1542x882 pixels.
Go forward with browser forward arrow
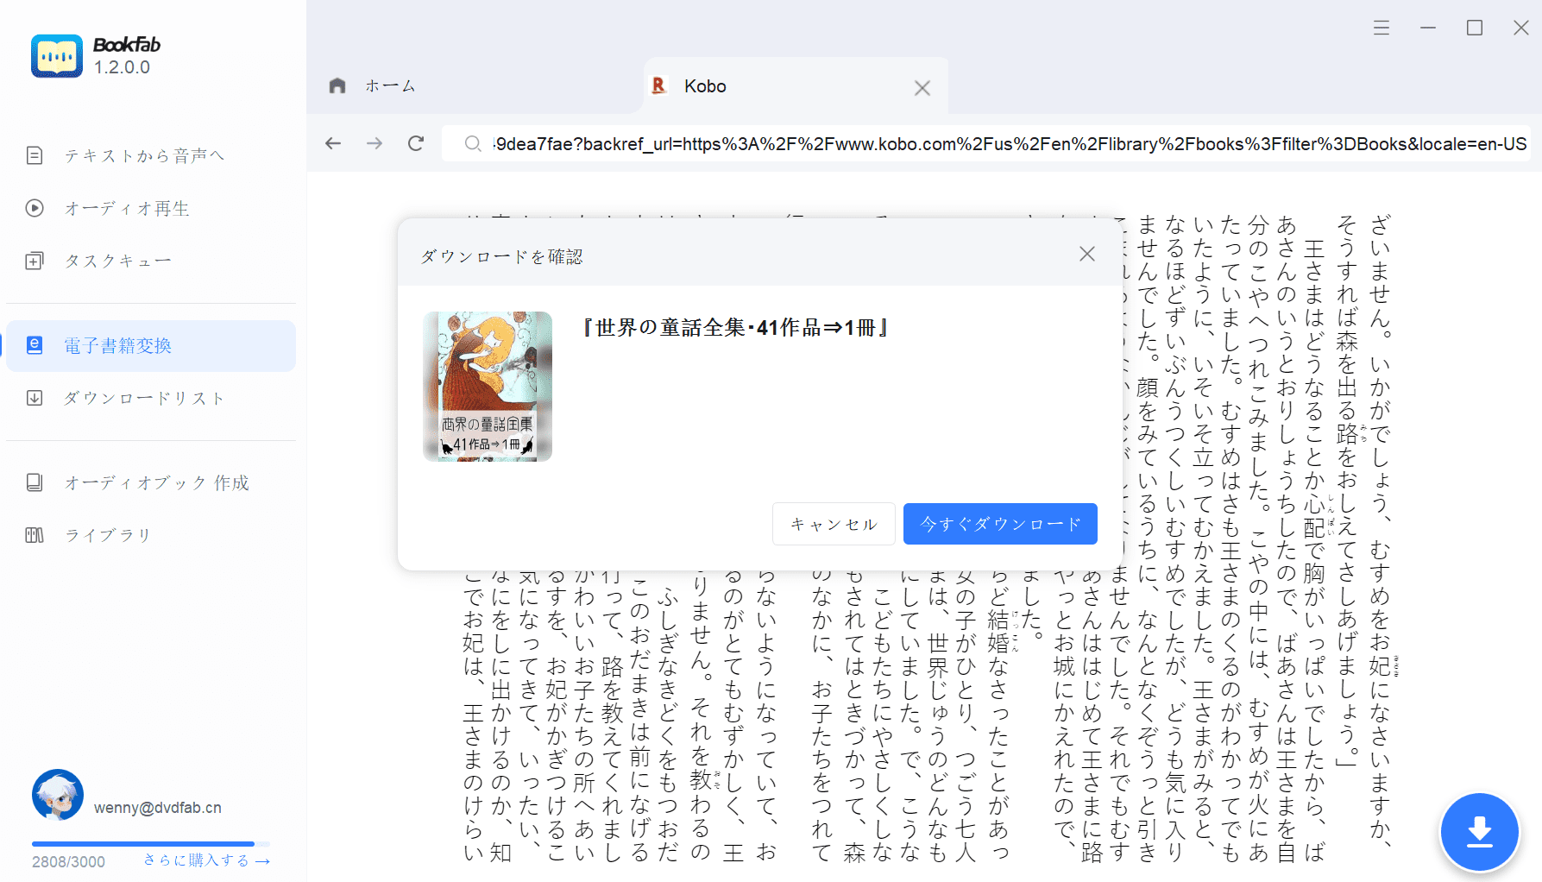pos(374,143)
